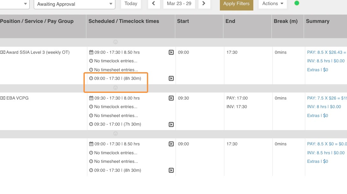This screenshot has width=347, height=194.
Task: Jump to Today's date
Action: click(x=131, y=3)
